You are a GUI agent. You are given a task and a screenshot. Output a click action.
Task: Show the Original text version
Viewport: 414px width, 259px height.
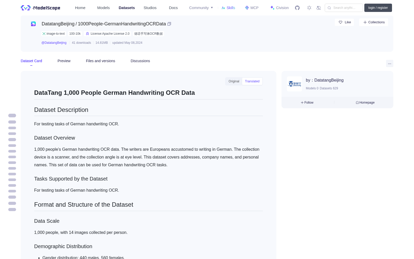pyautogui.click(x=234, y=81)
